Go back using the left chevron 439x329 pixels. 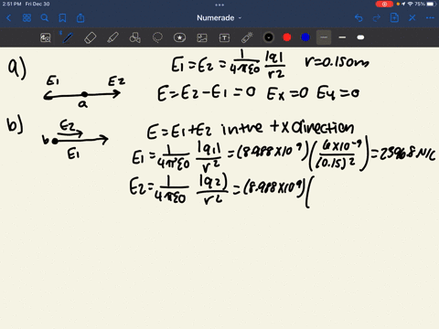click(x=8, y=18)
